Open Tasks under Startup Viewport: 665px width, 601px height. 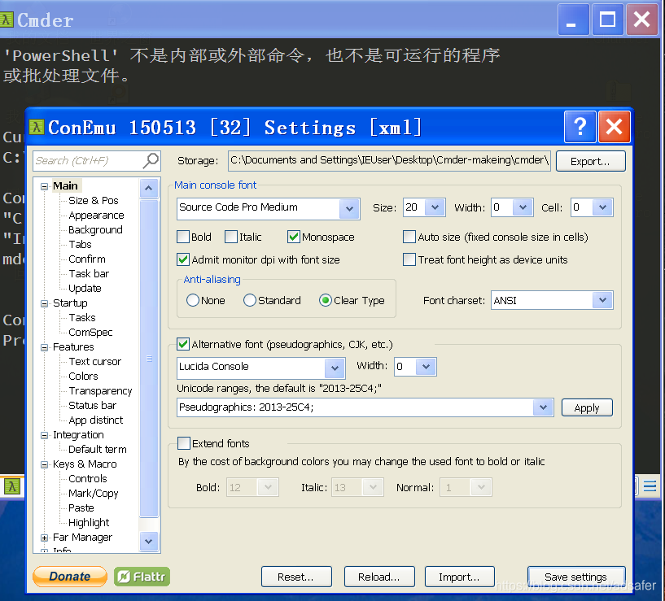[82, 317]
